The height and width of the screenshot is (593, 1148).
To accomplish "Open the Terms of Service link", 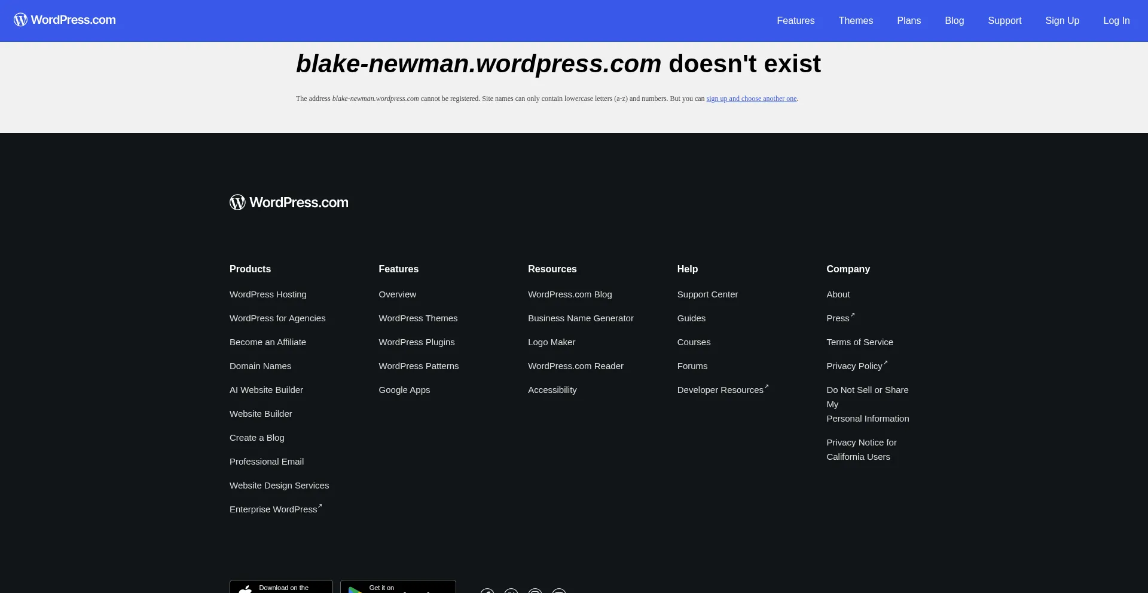I will click(x=859, y=342).
